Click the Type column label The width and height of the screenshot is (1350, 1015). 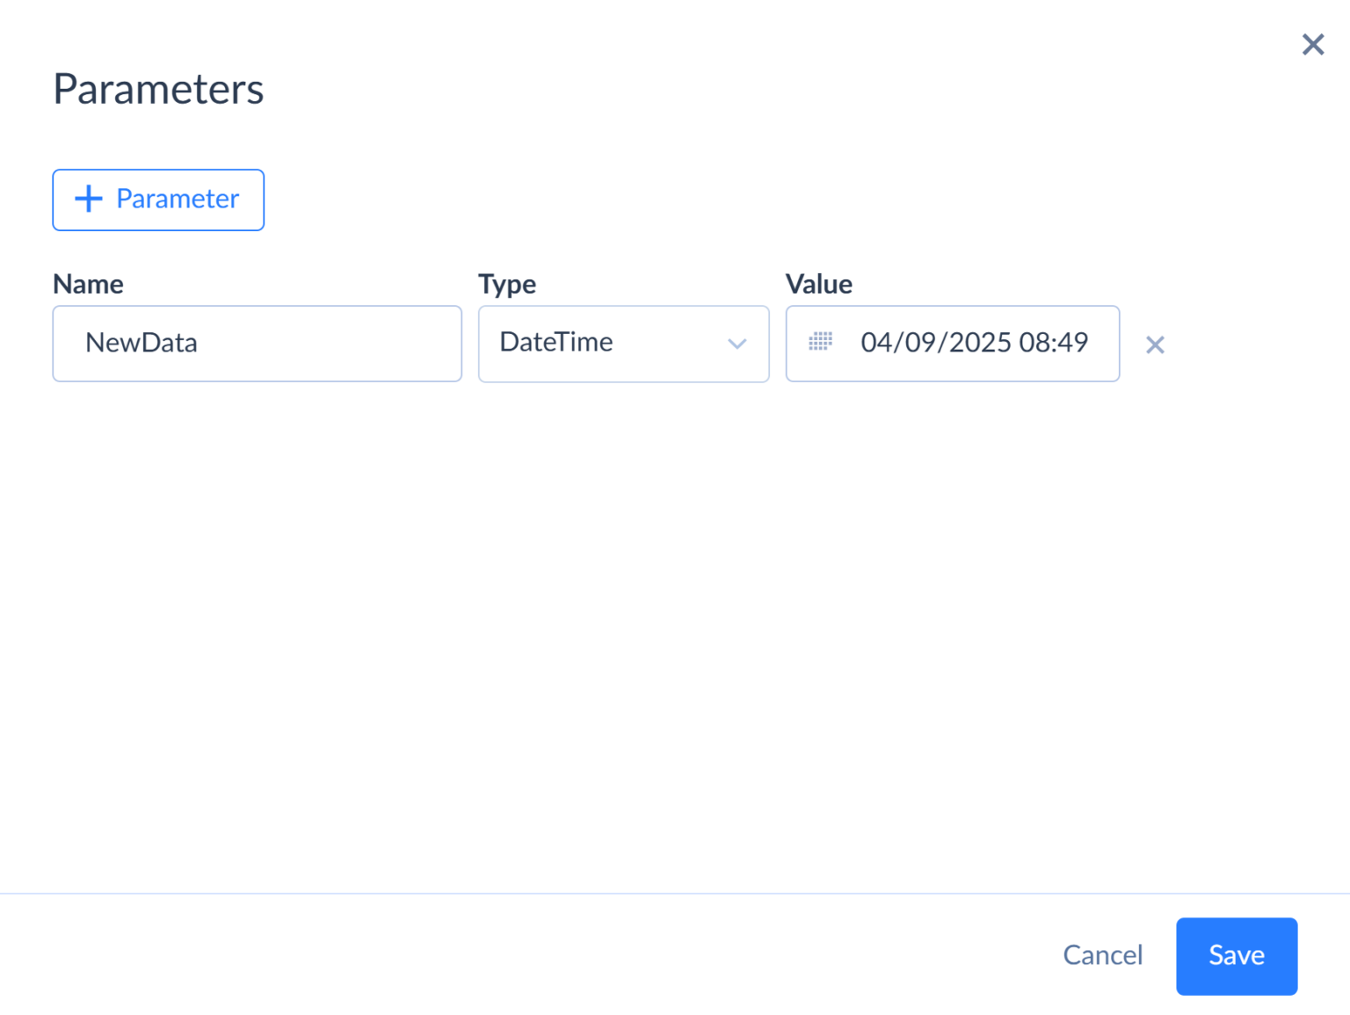pyautogui.click(x=507, y=284)
